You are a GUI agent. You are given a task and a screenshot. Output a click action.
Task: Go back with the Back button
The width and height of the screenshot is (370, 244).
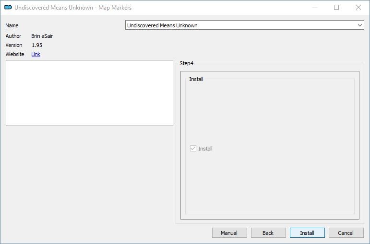pos(268,232)
